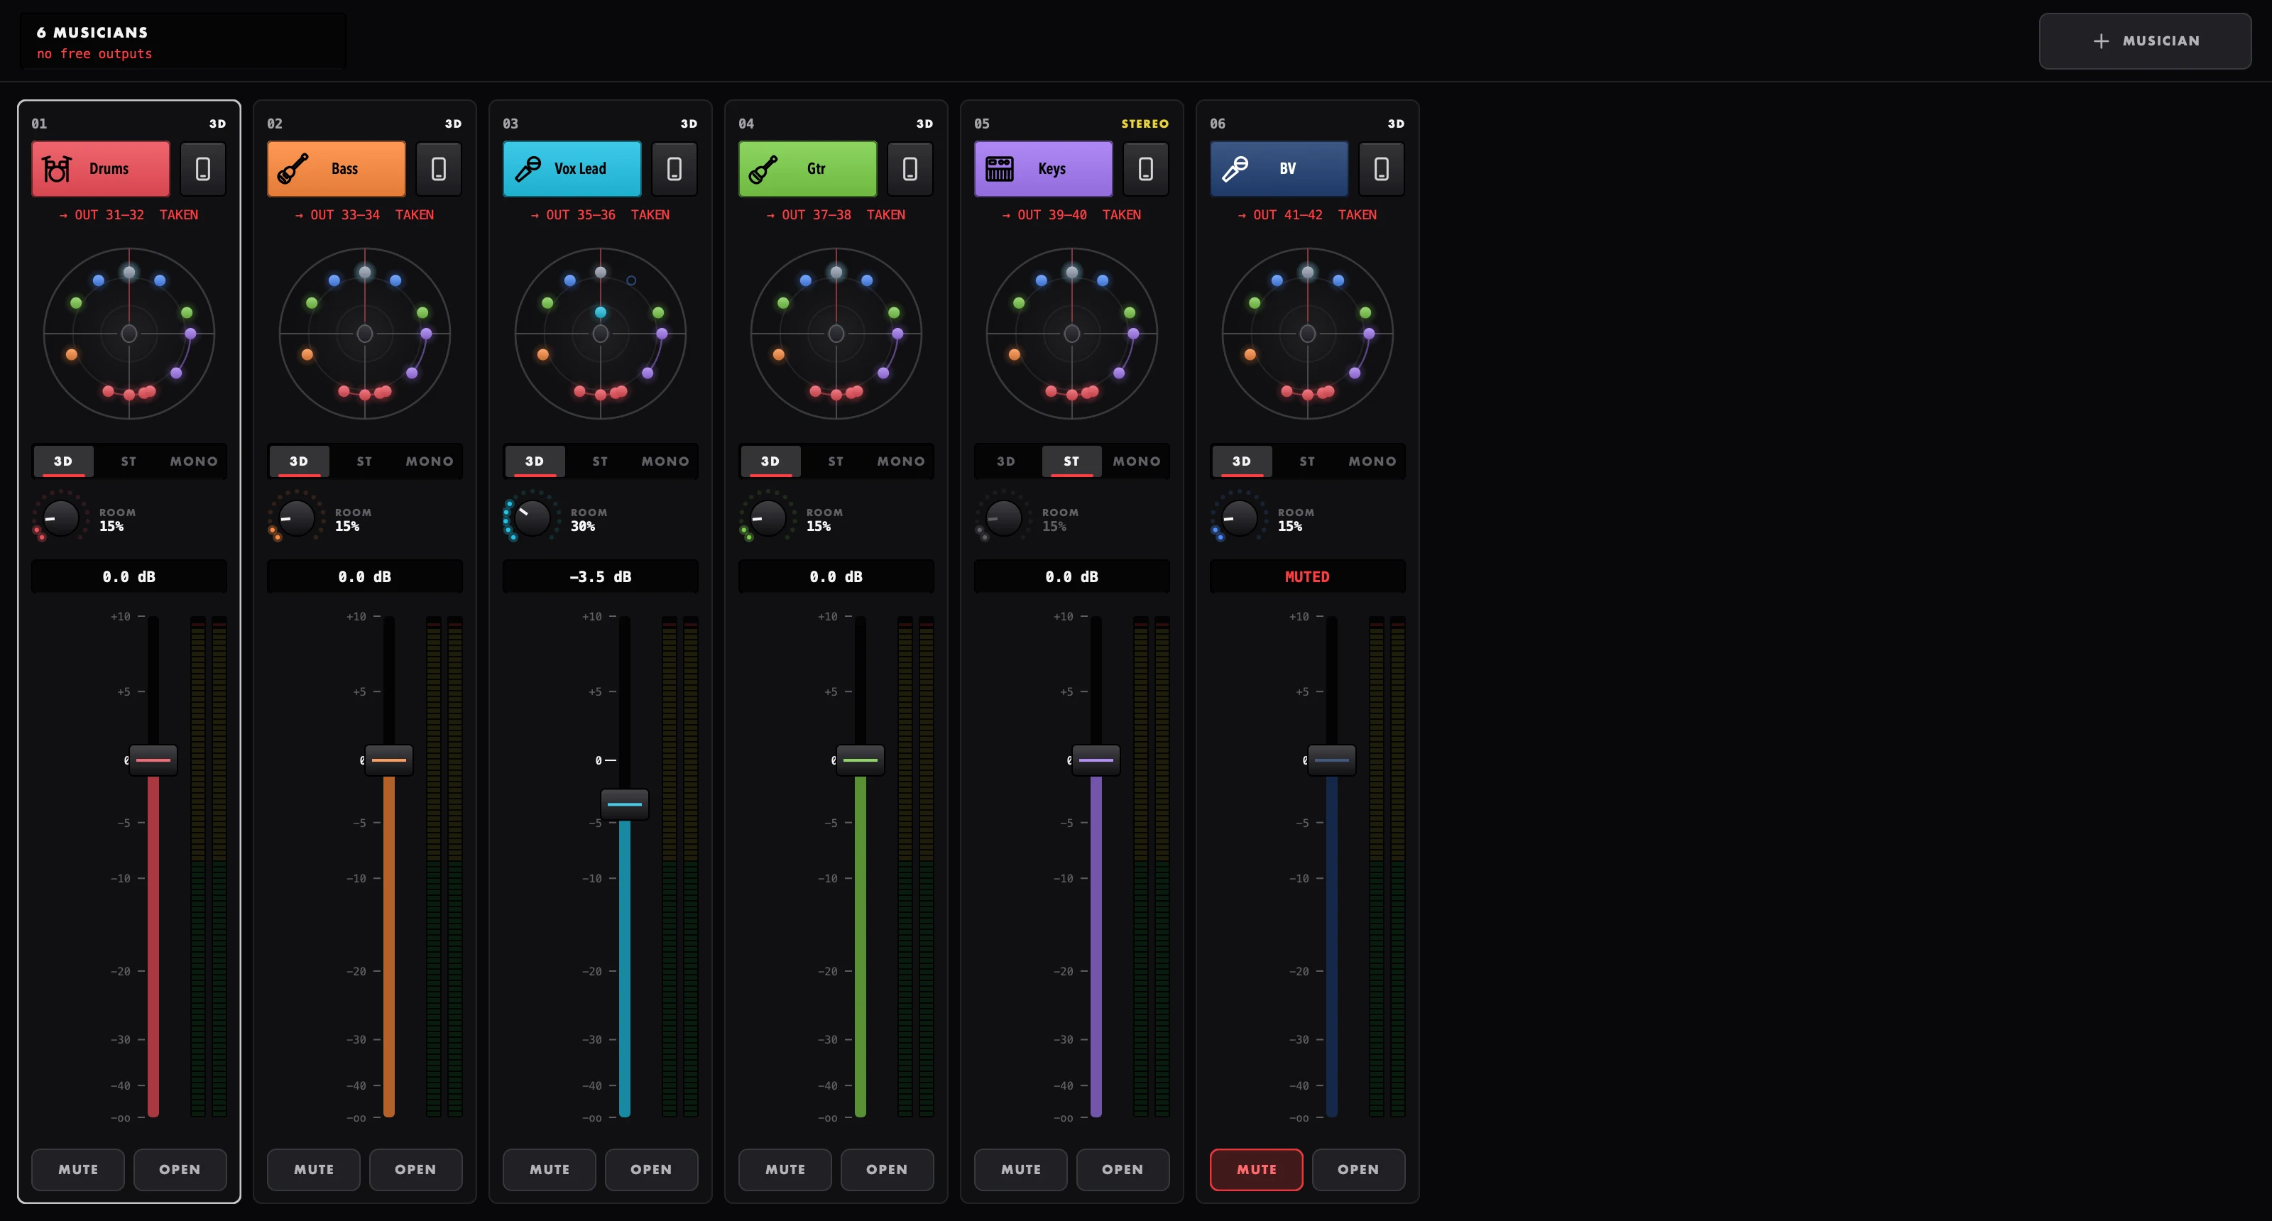Click the phone icon on Keys strip
Viewport: 2272px width, 1221px height.
1146,168
